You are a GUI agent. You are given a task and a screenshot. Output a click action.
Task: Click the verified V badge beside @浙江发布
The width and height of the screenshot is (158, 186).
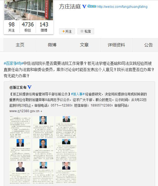(x=29, y=87)
